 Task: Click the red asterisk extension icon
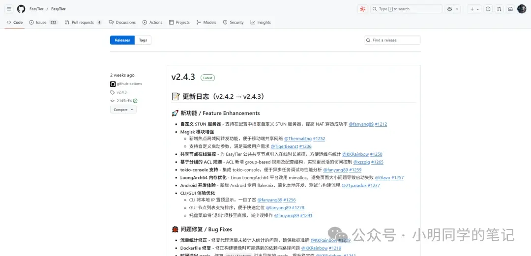pyautogui.click(x=362, y=9)
